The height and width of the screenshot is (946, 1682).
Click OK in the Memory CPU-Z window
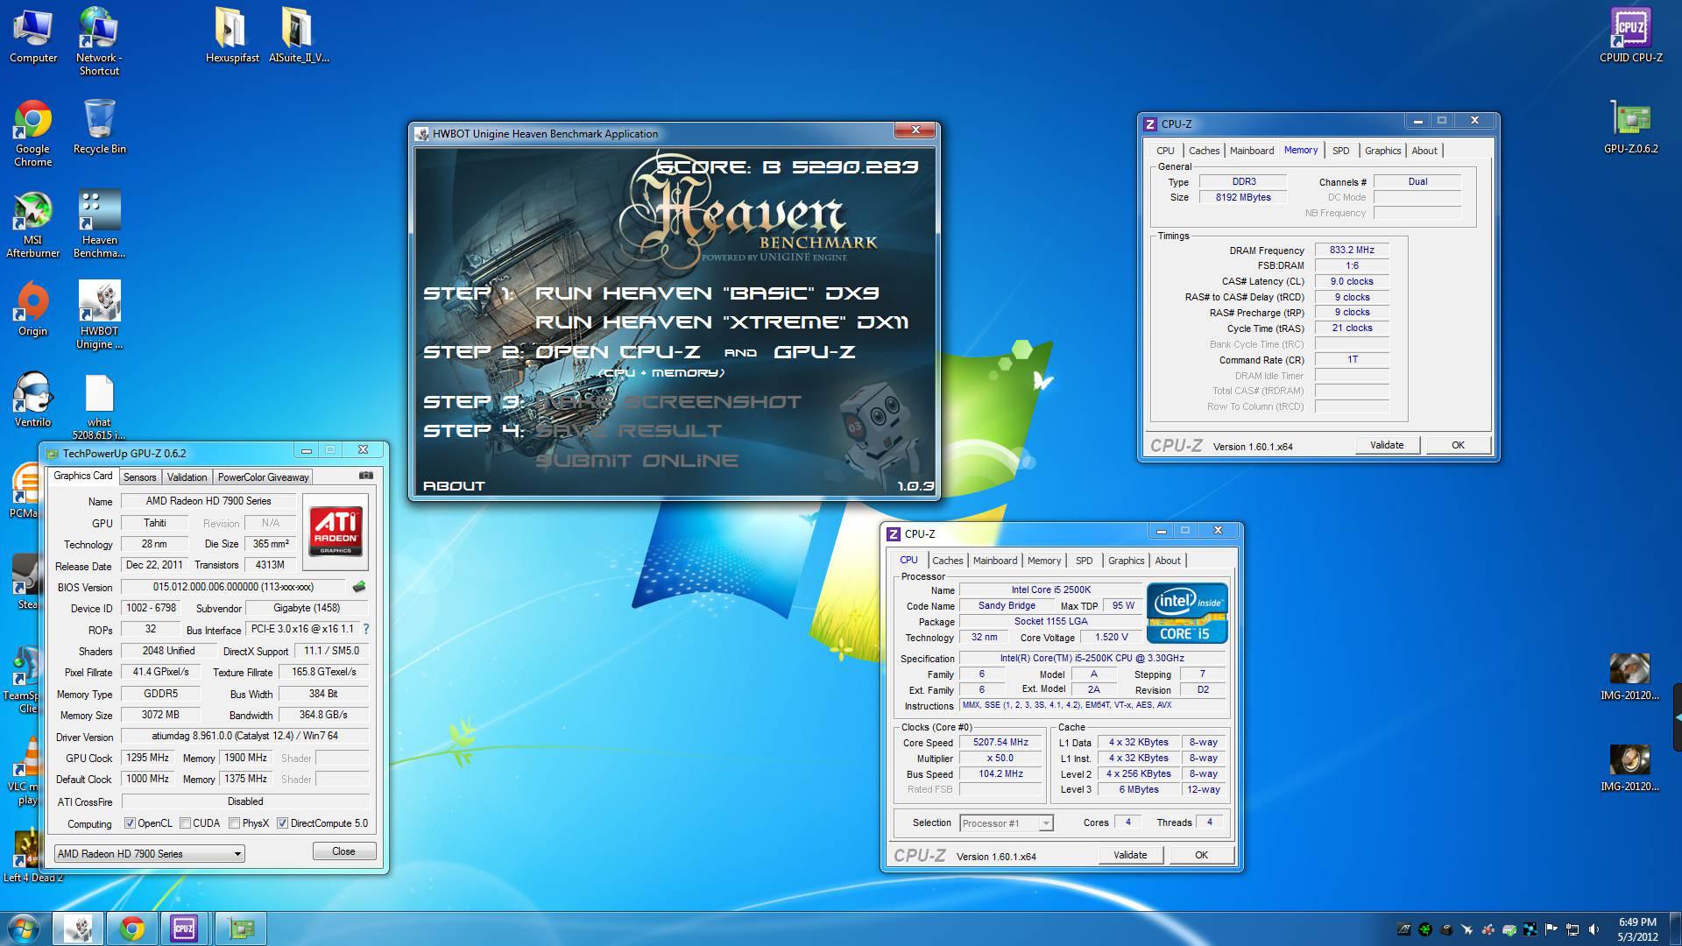click(1458, 445)
